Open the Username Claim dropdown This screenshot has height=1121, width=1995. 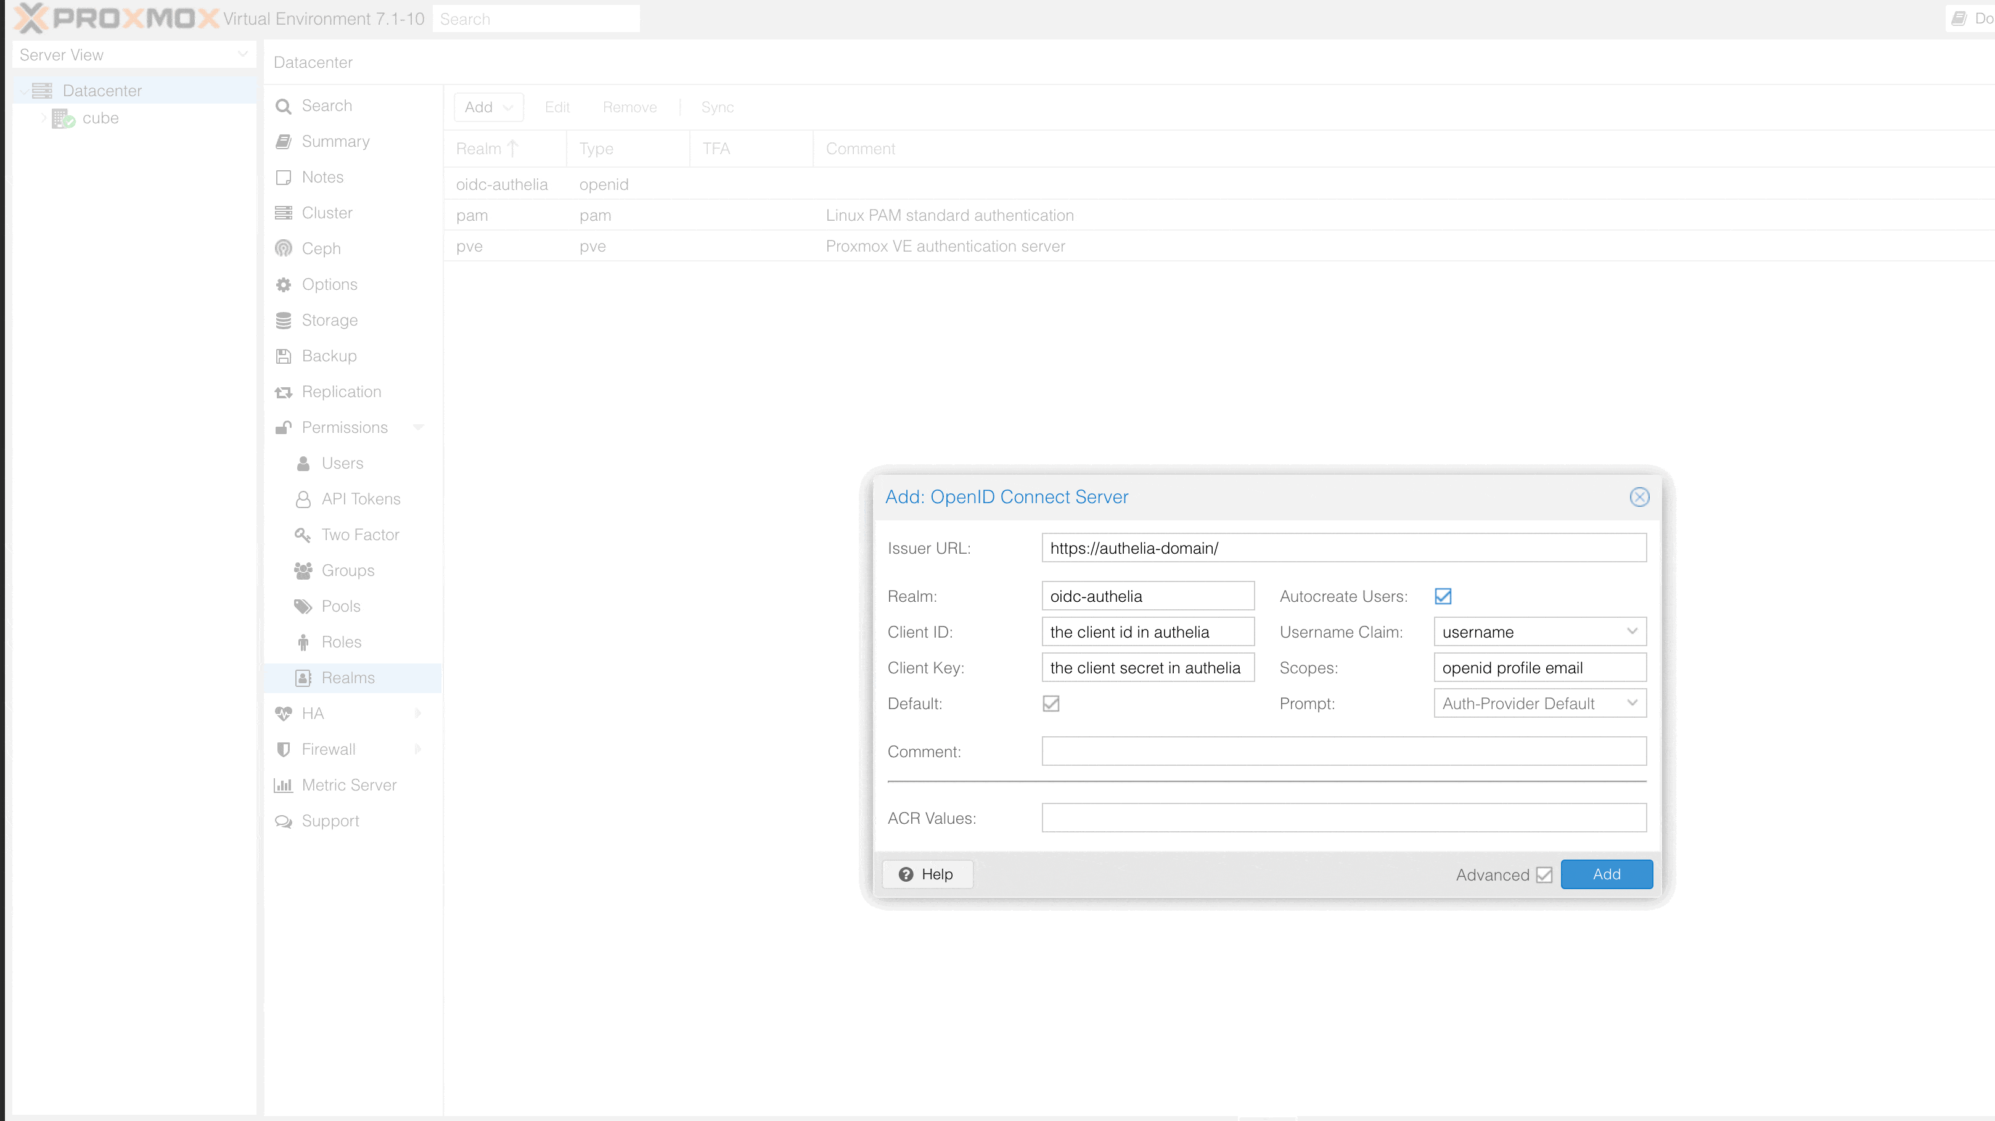tap(1632, 631)
